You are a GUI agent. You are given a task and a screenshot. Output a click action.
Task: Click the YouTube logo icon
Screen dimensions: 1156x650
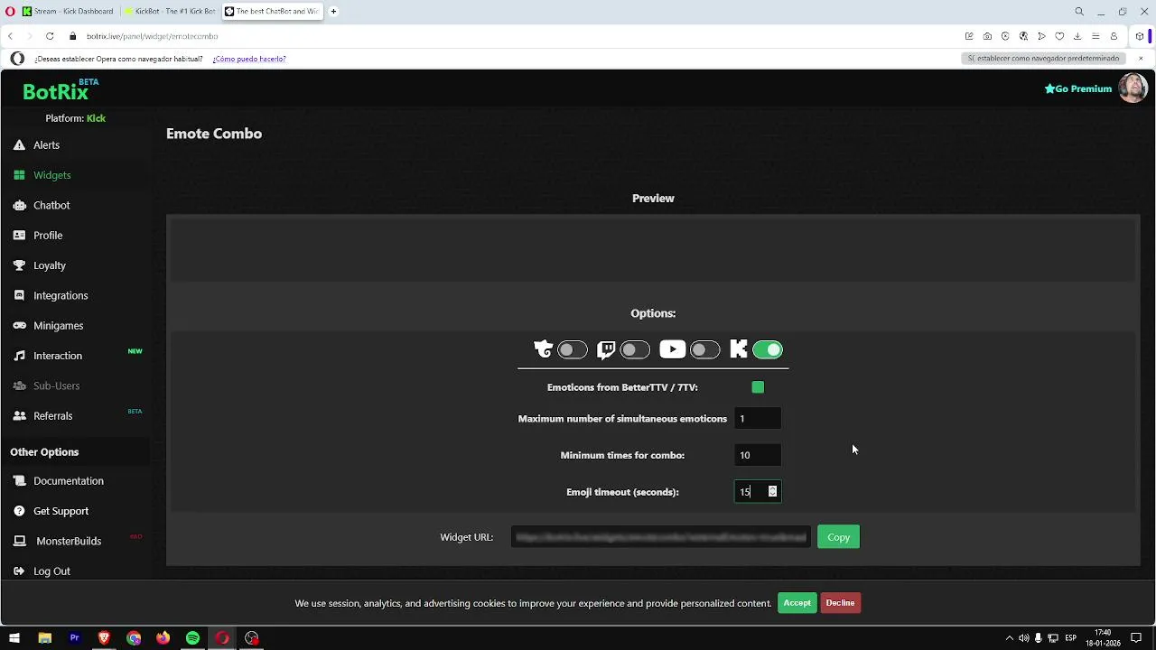pos(672,350)
